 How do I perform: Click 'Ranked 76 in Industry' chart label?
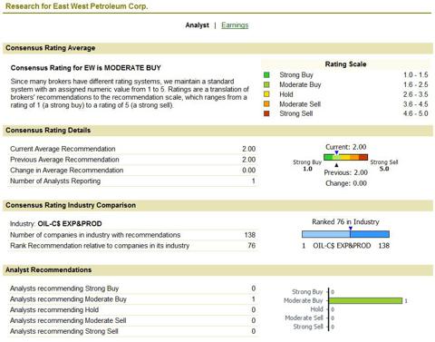pos(345,222)
